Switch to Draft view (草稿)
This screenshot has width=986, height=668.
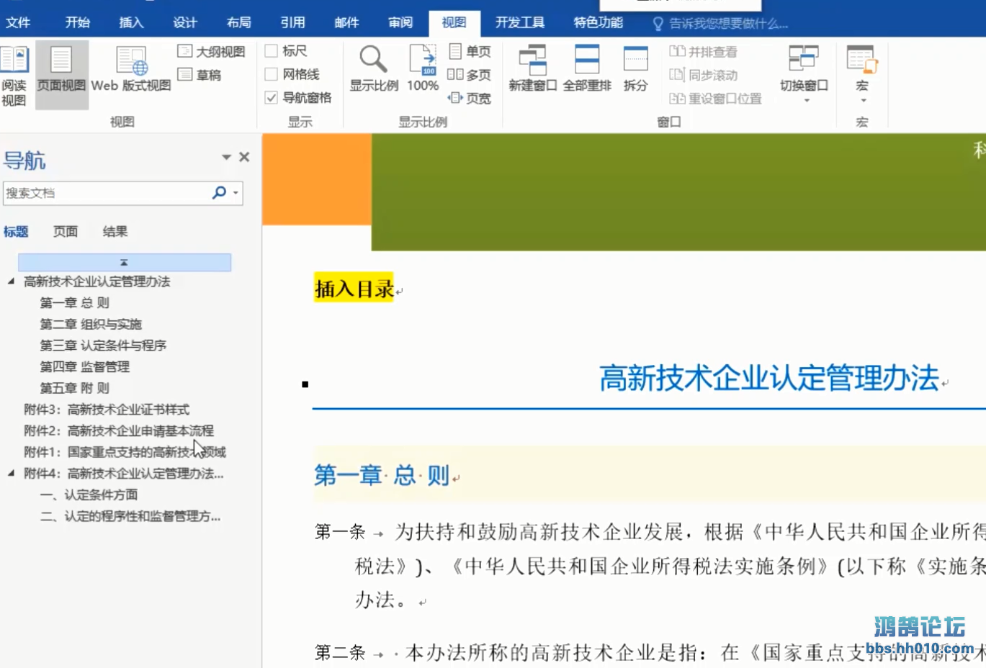[200, 75]
